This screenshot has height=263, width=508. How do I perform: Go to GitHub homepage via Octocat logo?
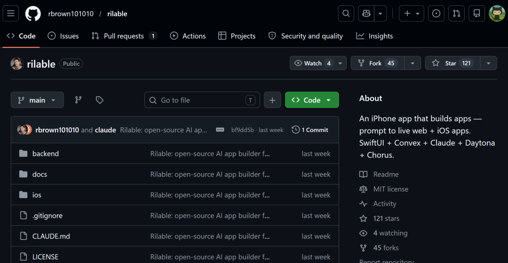pos(33,14)
